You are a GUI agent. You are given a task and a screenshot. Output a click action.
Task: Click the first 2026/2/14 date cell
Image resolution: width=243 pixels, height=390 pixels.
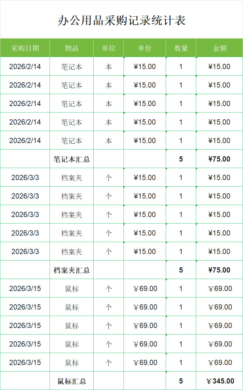coord(25,67)
